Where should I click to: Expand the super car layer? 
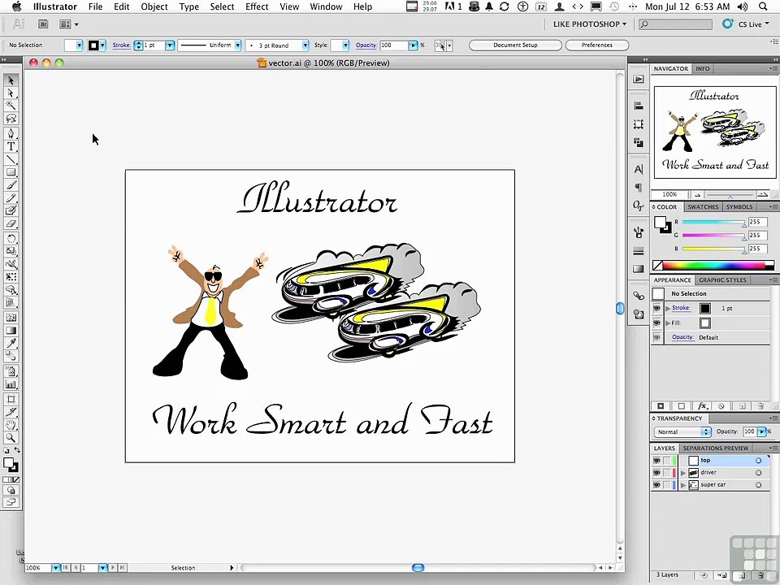click(x=683, y=485)
